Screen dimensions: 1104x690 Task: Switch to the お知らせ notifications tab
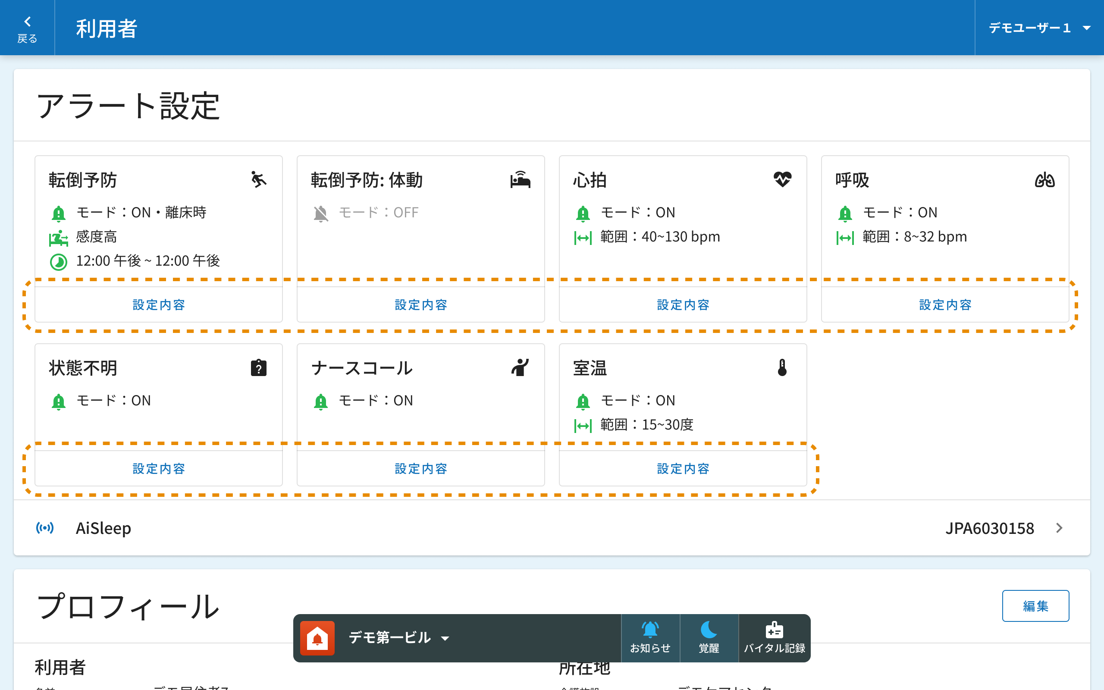tap(650, 638)
